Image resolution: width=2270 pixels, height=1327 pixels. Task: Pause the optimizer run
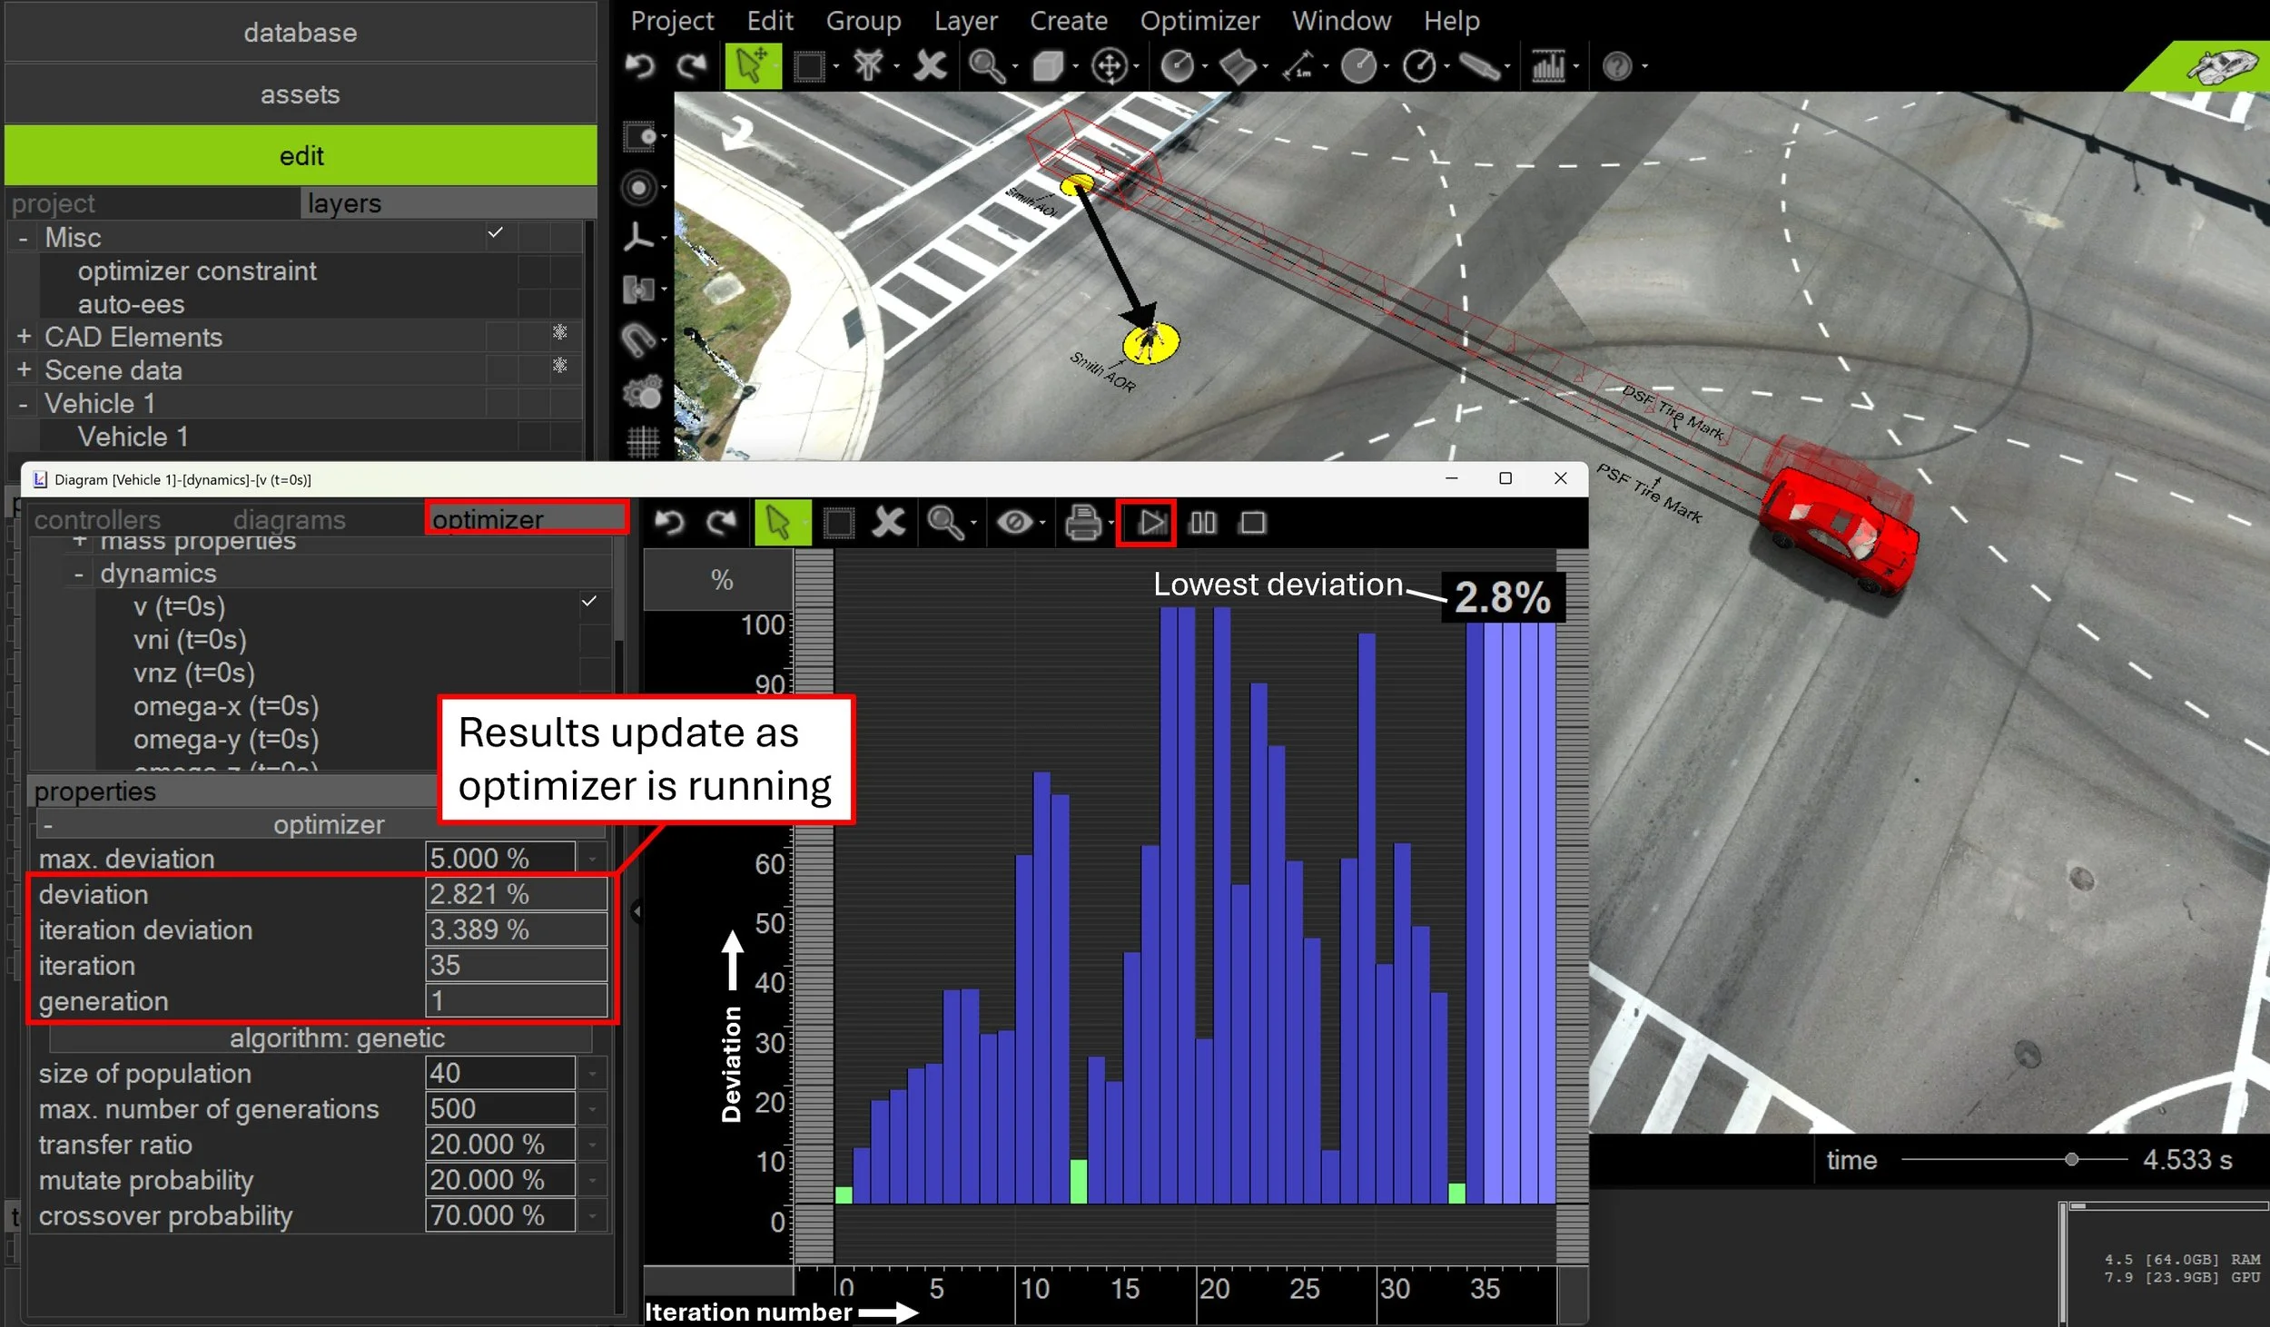click(x=1202, y=523)
